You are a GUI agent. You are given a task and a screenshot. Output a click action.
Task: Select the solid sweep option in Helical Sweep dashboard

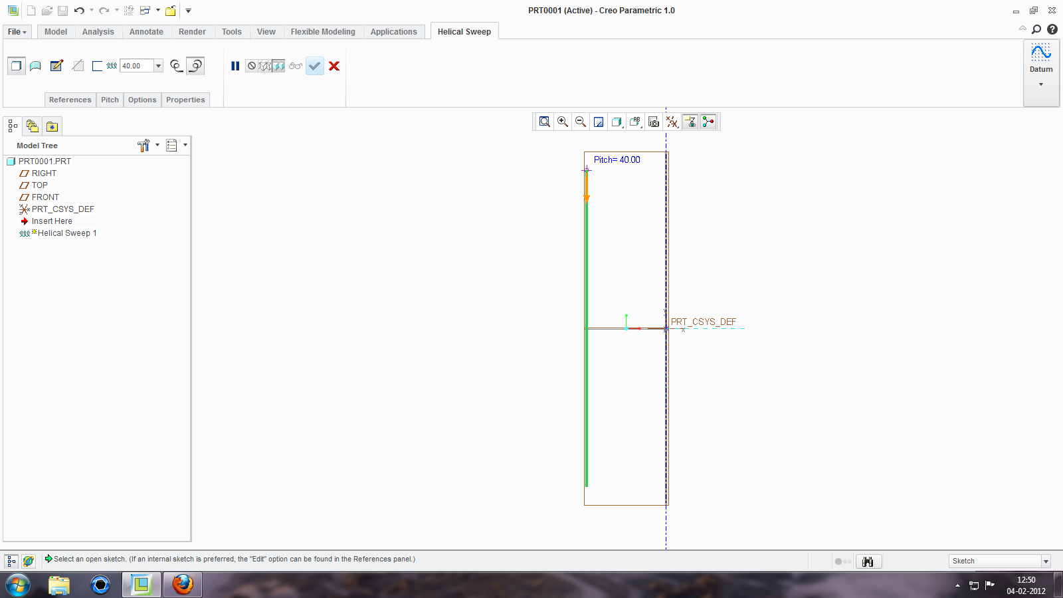[x=16, y=66]
